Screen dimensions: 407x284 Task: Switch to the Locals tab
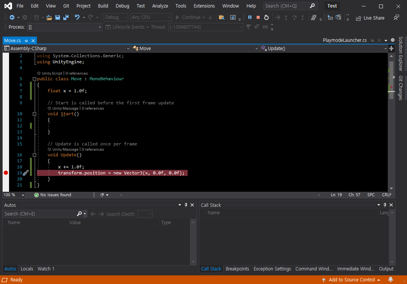(27, 269)
